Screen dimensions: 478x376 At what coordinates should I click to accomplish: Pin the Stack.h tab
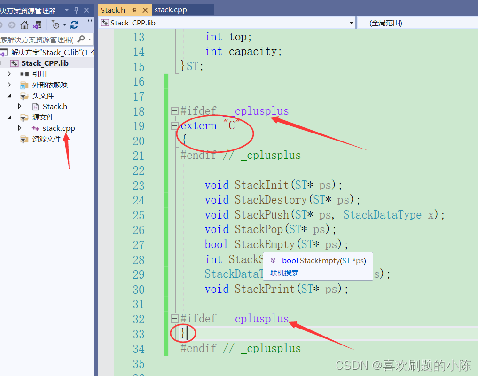134,10
